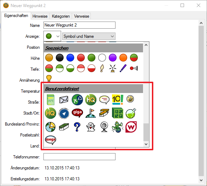Select the CITO recycling symbol
This screenshot has height=186, width=207.
click(77, 100)
